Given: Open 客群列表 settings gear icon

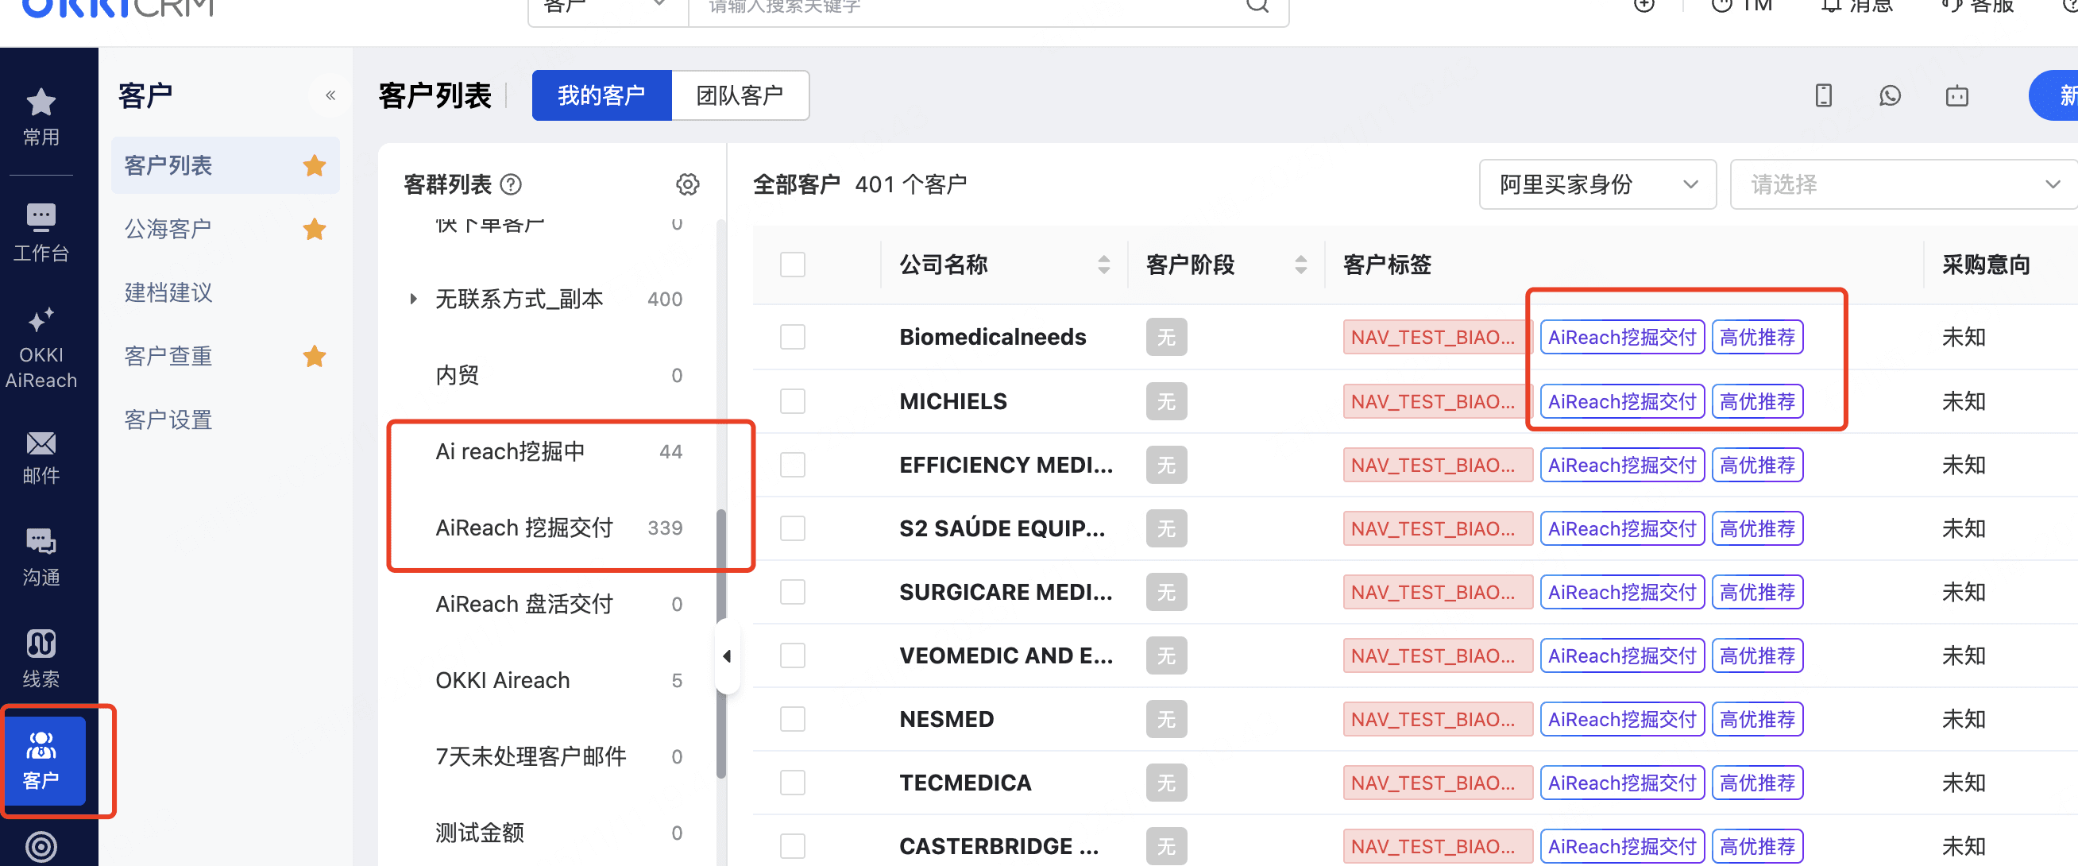Looking at the screenshot, I should click(x=686, y=185).
